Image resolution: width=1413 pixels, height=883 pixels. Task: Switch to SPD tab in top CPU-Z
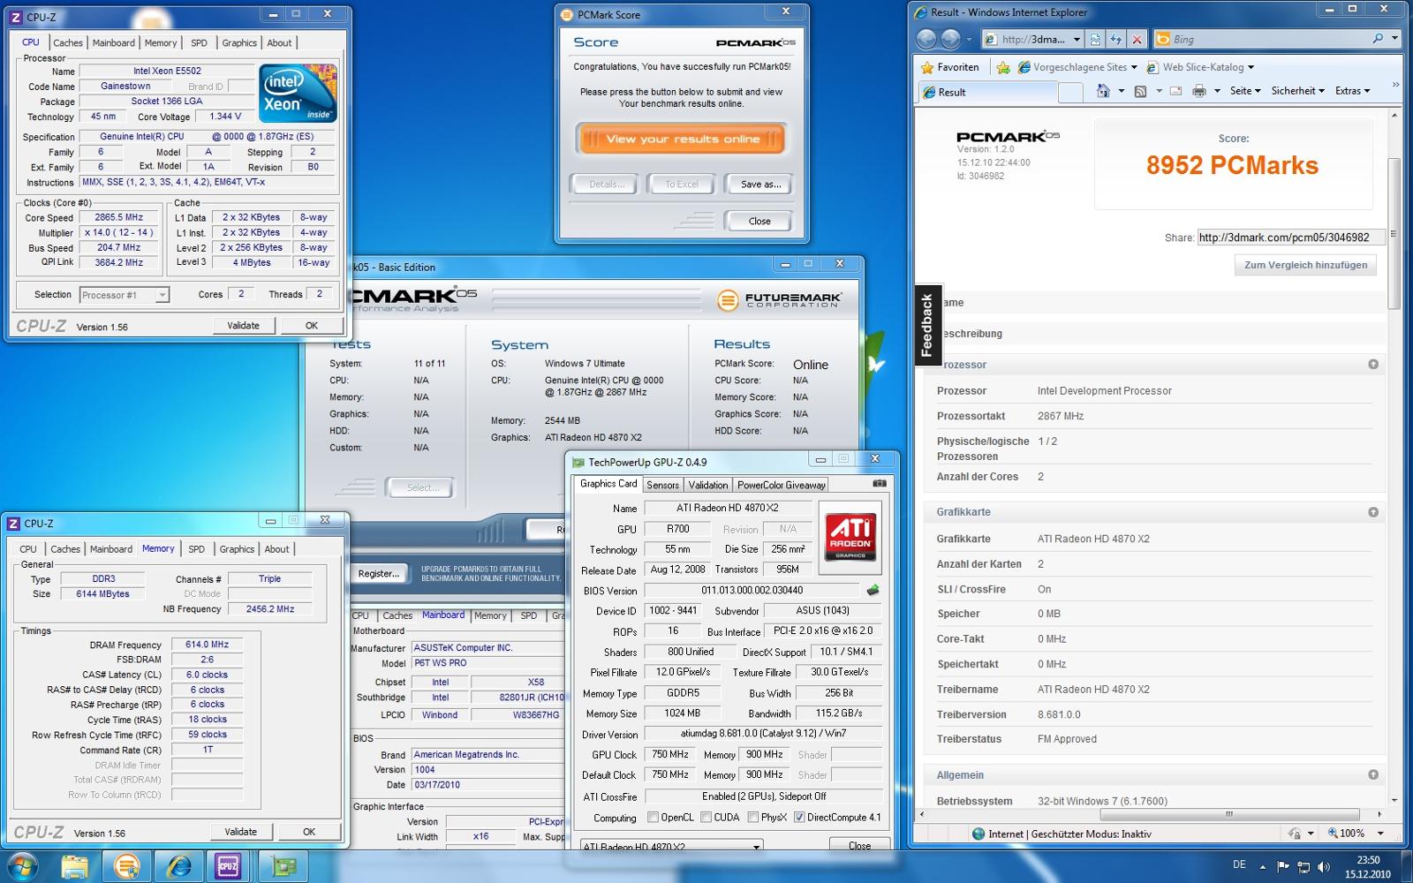click(x=200, y=42)
